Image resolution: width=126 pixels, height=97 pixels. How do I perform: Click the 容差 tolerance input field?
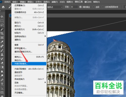[74, 7]
